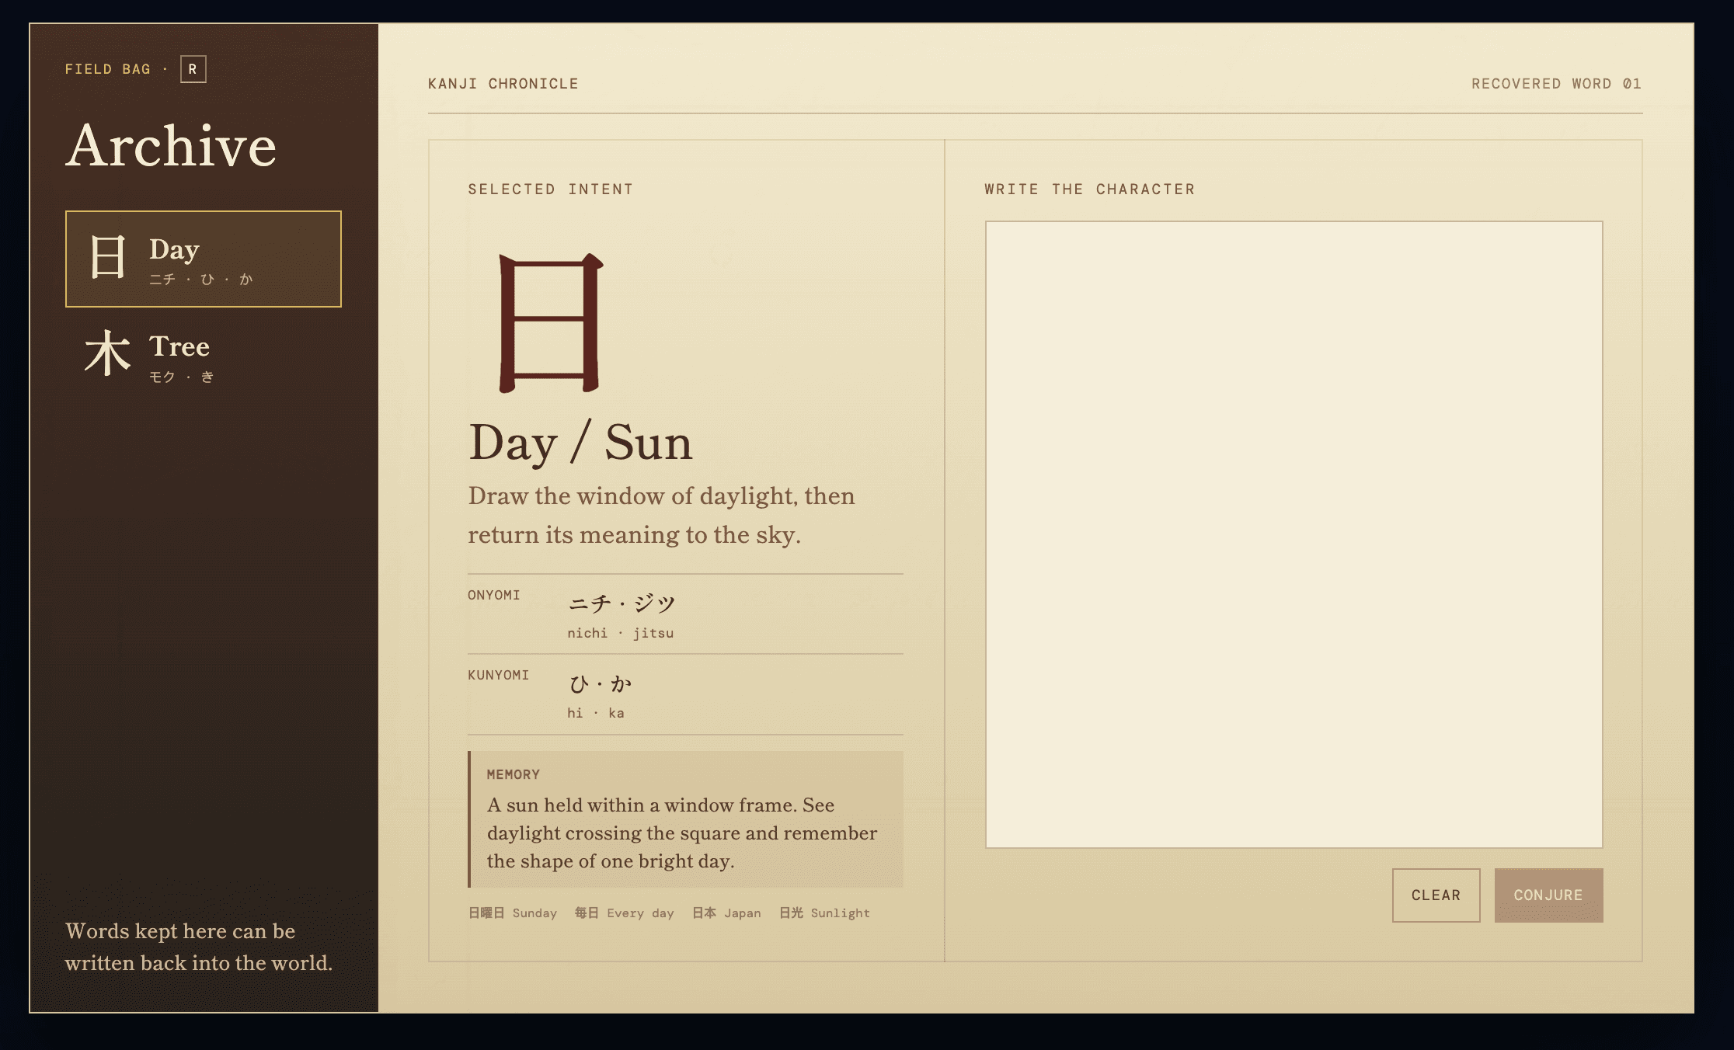Click the 毎日 Every day example word
The image size is (1734, 1050).
click(x=624, y=913)
